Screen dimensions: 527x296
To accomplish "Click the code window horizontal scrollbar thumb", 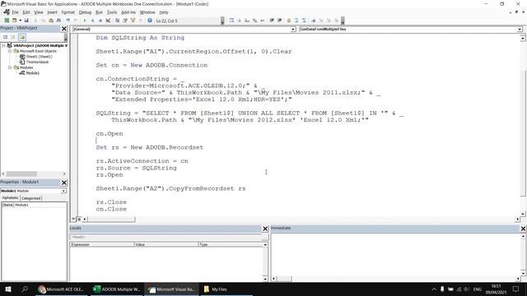I will [111, 220].
